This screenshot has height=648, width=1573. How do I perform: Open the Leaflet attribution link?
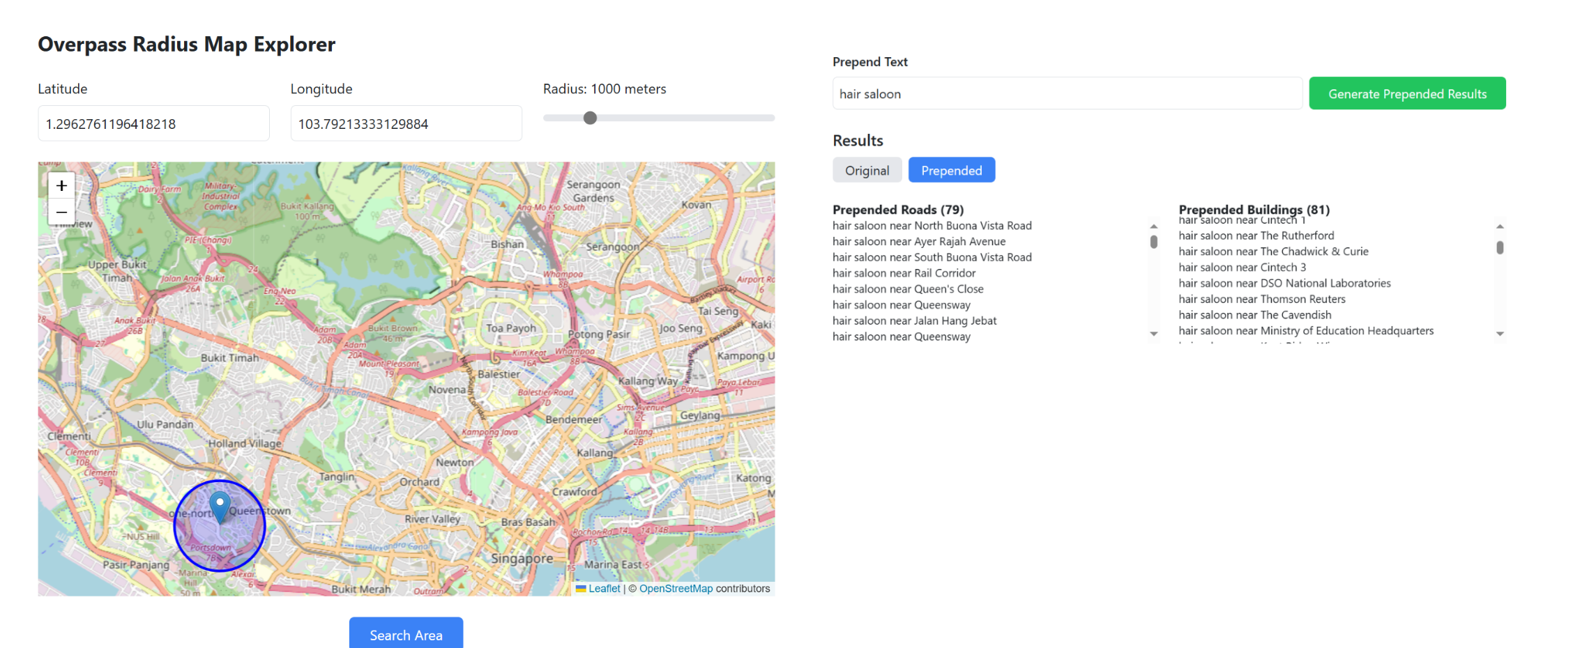pos(604,589)
